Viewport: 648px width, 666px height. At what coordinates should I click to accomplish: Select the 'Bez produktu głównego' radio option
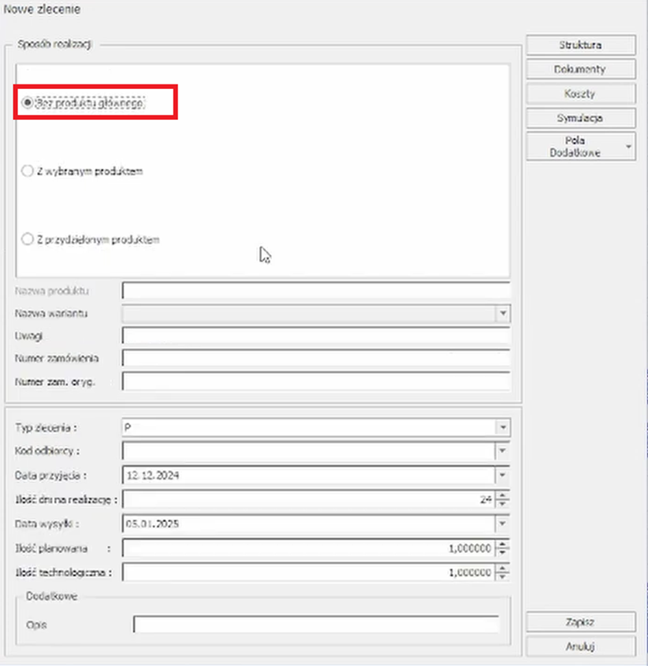pos(27,103)
